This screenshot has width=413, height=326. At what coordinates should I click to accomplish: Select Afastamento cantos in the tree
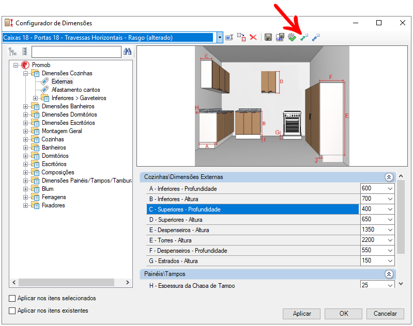click(76, 90)
